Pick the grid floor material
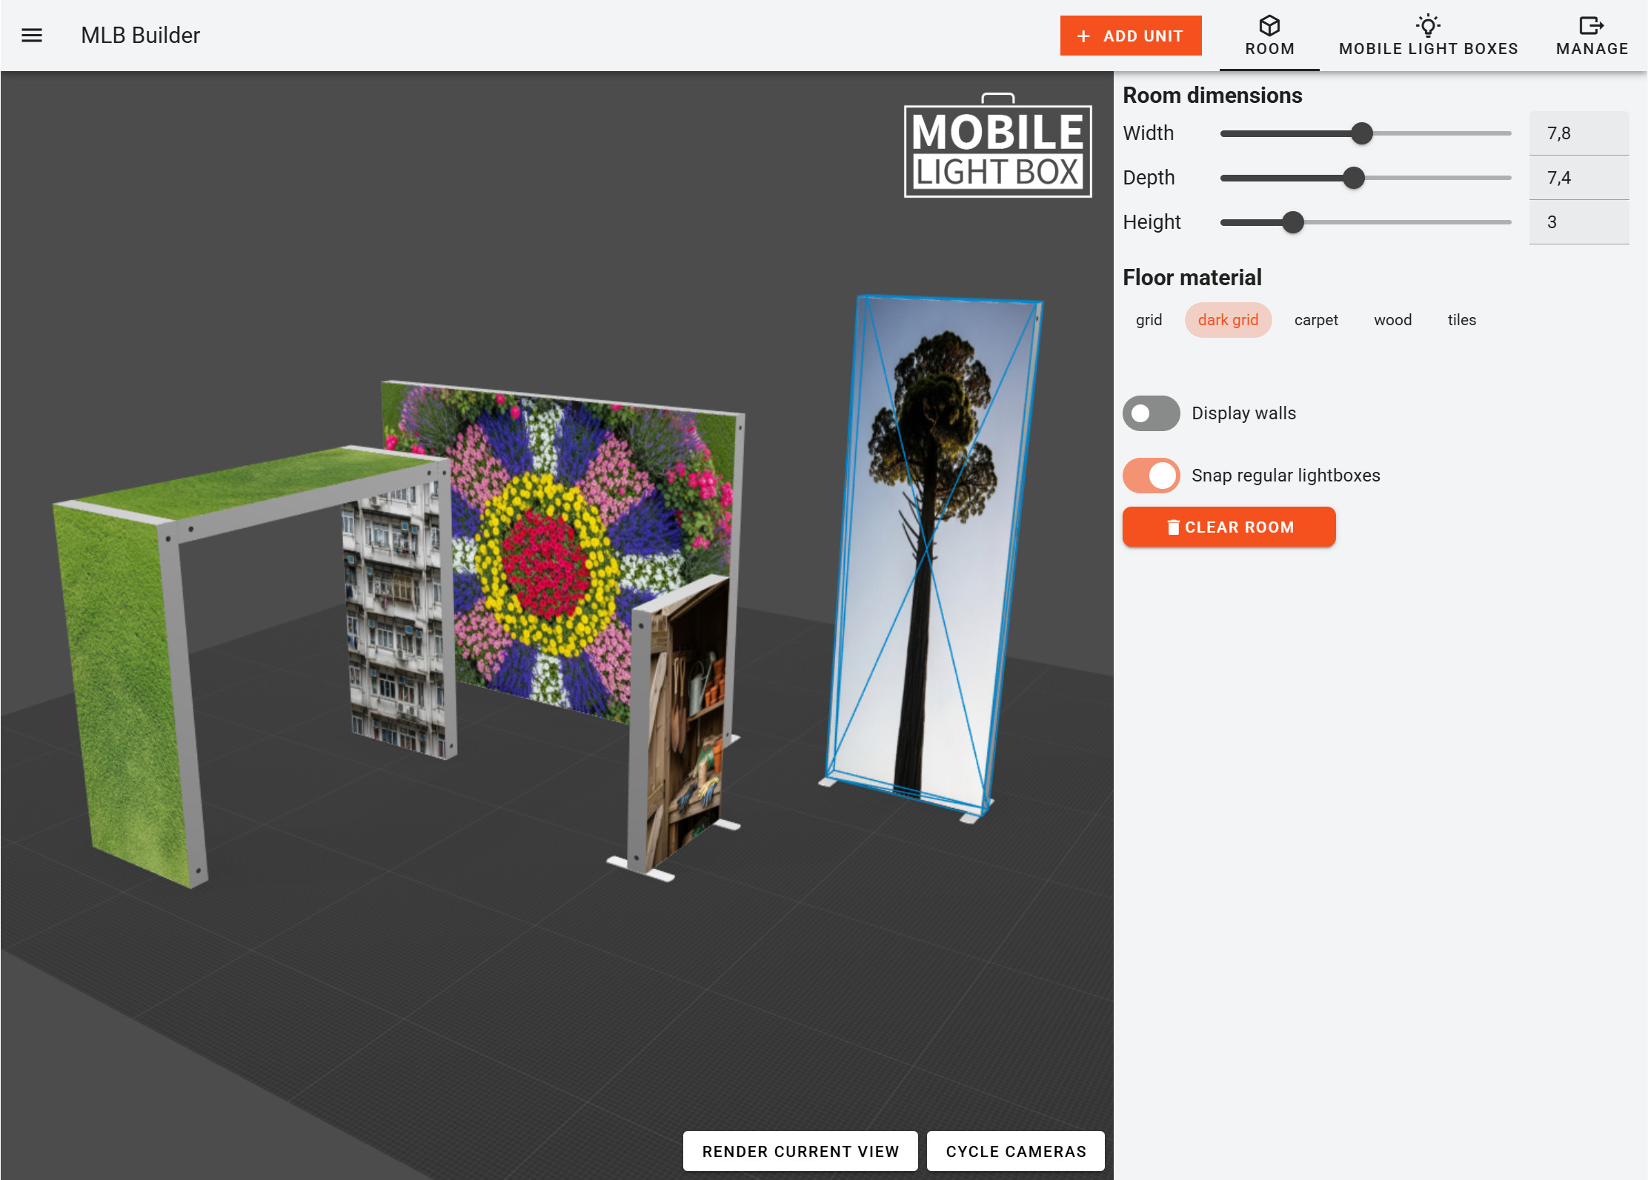The width and height of the screenshot is (1648, 1180). pyautogui.click(x=1149, y=320)
